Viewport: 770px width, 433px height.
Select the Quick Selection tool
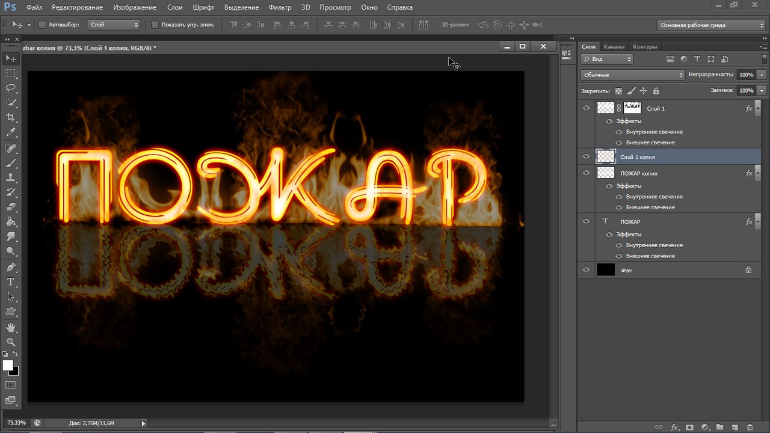11,103
